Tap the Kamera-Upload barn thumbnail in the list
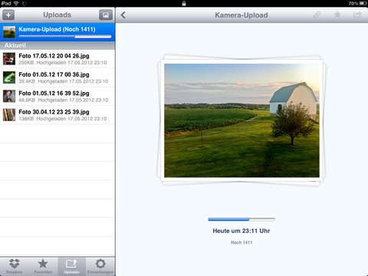The height and width of the screenshot is (276, 368). point(9,32)
